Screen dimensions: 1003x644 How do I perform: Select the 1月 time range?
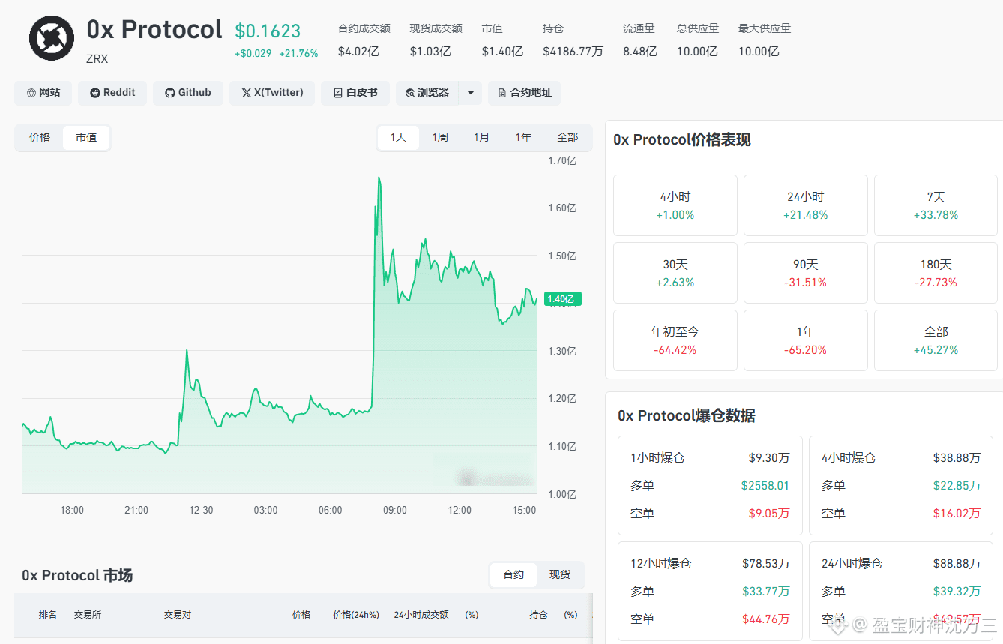pyautogui.click(x=481, y=137)
